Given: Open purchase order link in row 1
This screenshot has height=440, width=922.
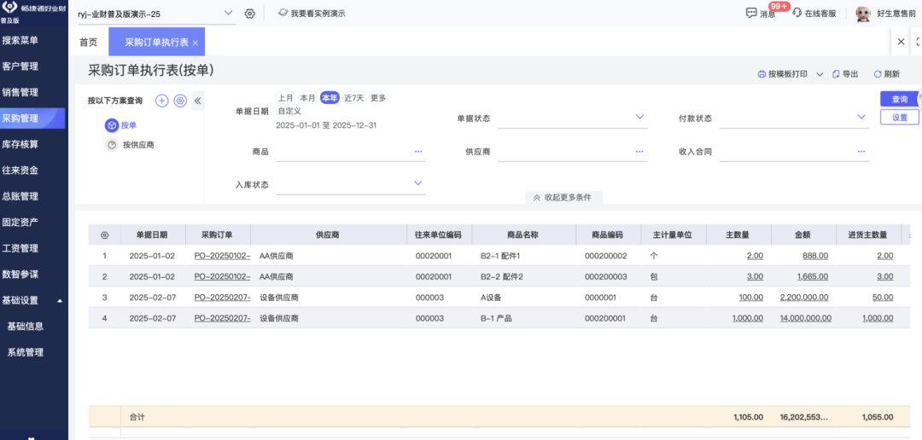Looking at the screenshot, I should tap(222, 256).
